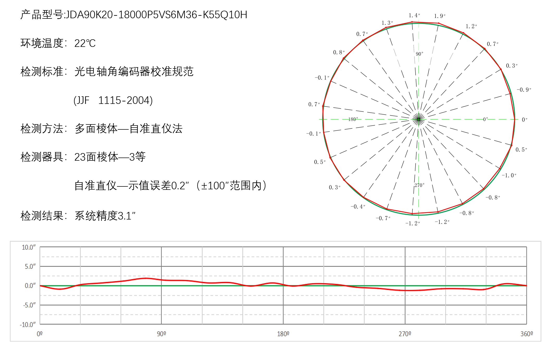Click the red curve peak near 90º
The width and height of the screenshot is (551, 351).
[146, 278]
